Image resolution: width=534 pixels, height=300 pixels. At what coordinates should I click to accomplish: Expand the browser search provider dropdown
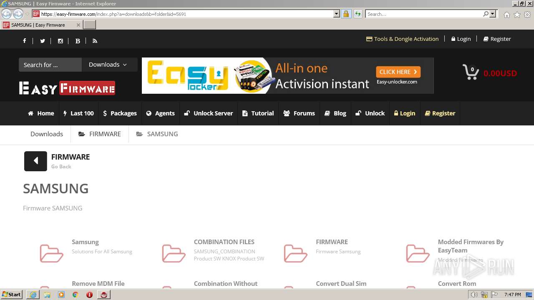point(493,14)
